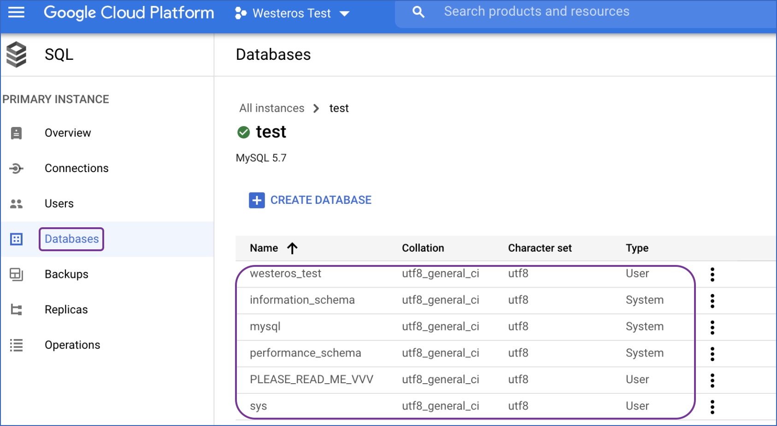Screen dimensions: 777x426
Task: Click the Collation column header
Action: (x=423, y=248)
